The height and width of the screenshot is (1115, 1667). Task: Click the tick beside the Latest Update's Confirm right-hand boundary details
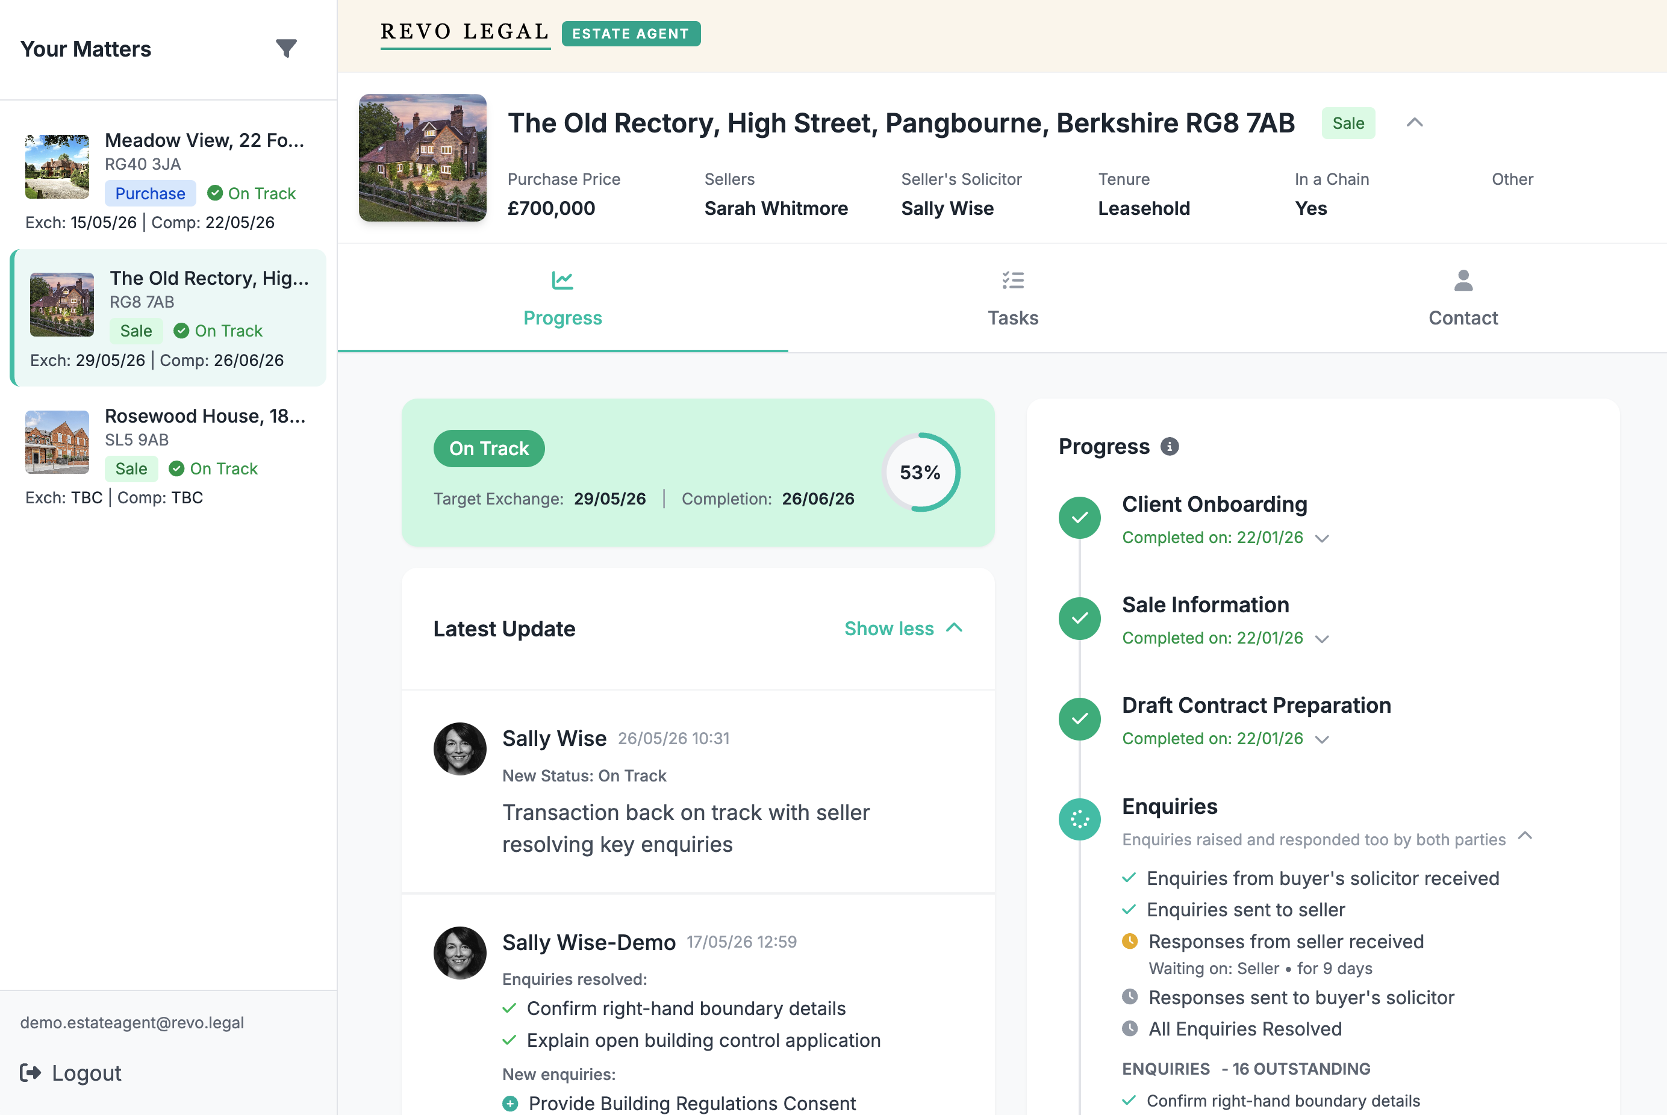click(x=508, y=1008)
